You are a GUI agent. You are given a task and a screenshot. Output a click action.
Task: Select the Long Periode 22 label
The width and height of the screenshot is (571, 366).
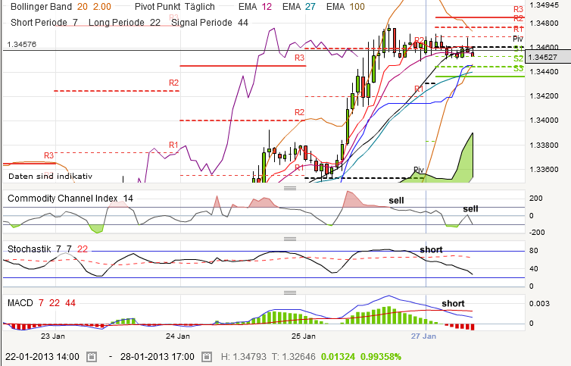[x=124, y=23]
